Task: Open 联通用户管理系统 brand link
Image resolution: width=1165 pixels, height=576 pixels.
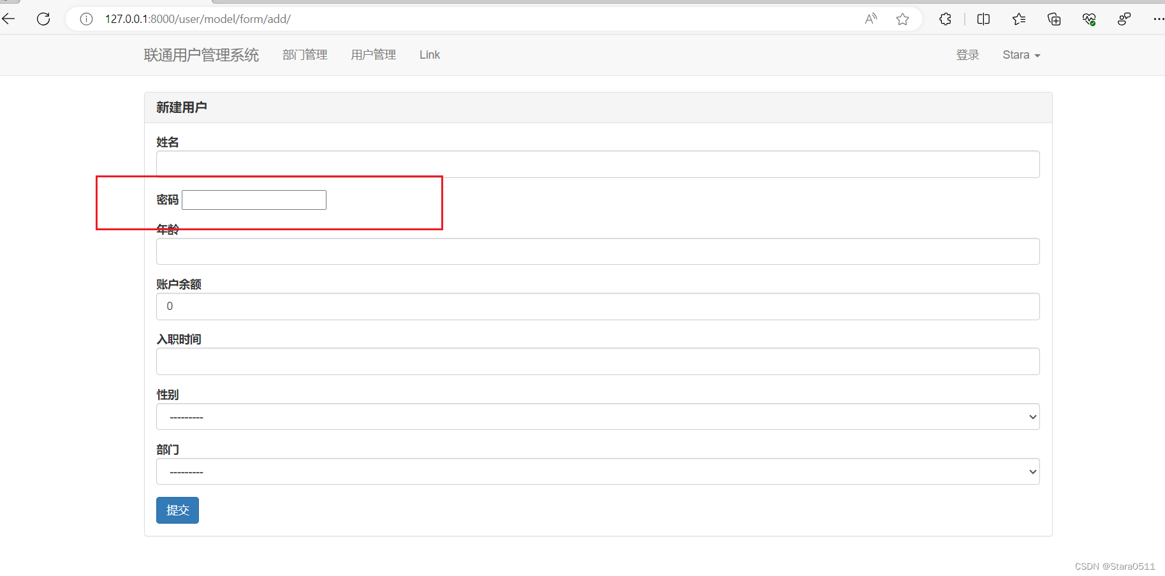Action: pyautogui.click(x=201, y=55)
